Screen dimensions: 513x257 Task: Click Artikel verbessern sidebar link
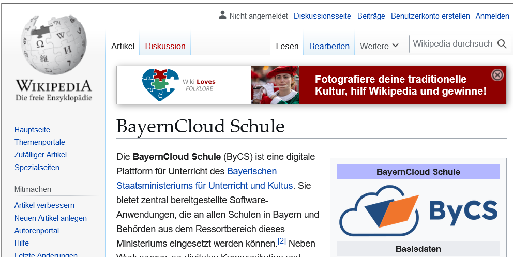44,205
